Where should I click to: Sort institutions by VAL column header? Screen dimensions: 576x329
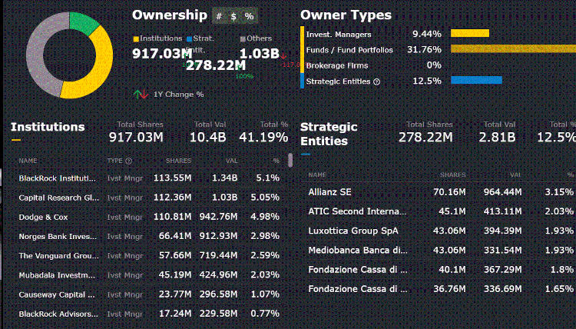pos(231,161)
